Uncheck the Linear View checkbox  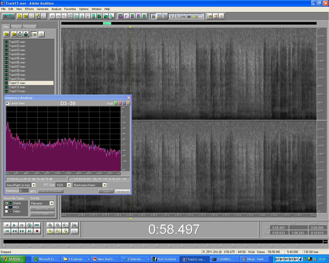point(7,103)
